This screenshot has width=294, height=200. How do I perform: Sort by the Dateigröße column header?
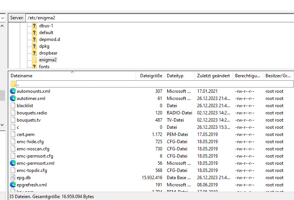pyautogui.click(x=151, y=76)
